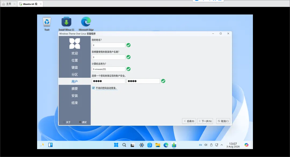Viewport: 290px width, 157px height.
Task: Click green checkmark beside password fields
Action: [163, 81]
